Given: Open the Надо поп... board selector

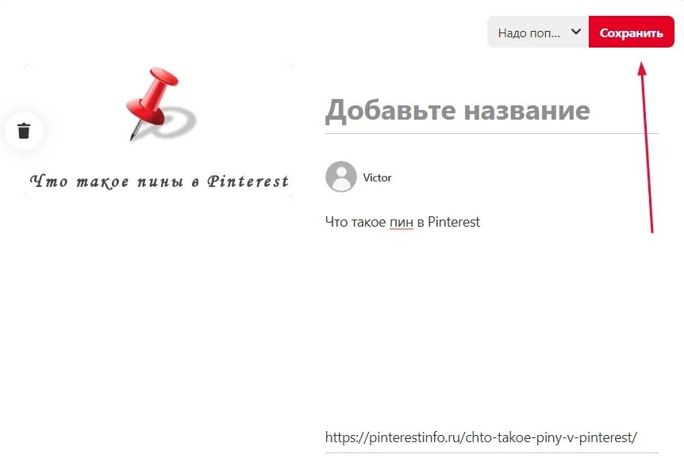Looking at the screenshot, I should (x=538, y=32).
